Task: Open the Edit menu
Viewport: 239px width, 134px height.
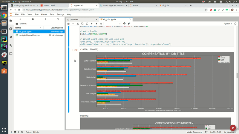Action: pos(23,14)
